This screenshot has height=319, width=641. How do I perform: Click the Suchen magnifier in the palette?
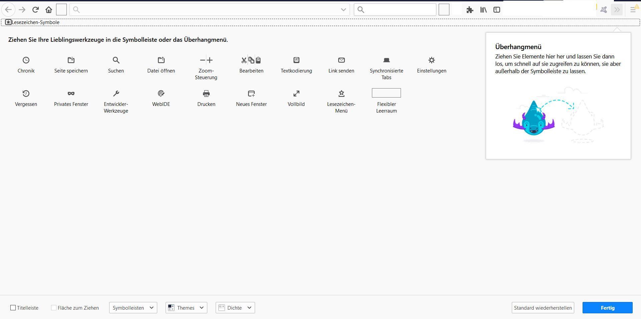pos(116,60)
